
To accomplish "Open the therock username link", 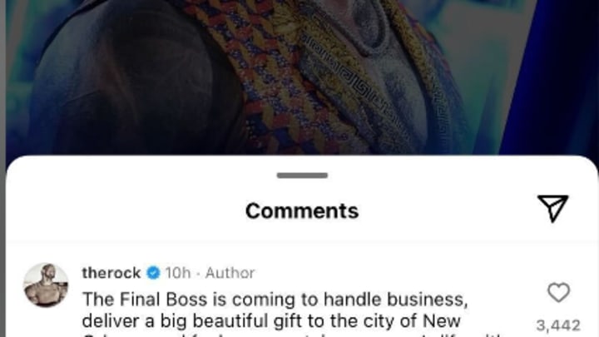I will (x=111, y=273).
